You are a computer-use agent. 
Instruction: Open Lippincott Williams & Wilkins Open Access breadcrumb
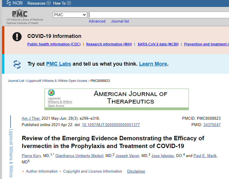pyautogui.click(x=57, y=81)
